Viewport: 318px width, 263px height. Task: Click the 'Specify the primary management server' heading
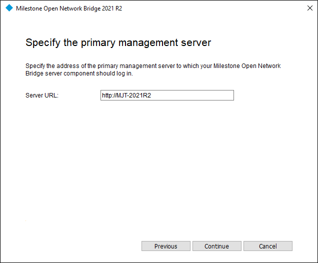(118, 43)
